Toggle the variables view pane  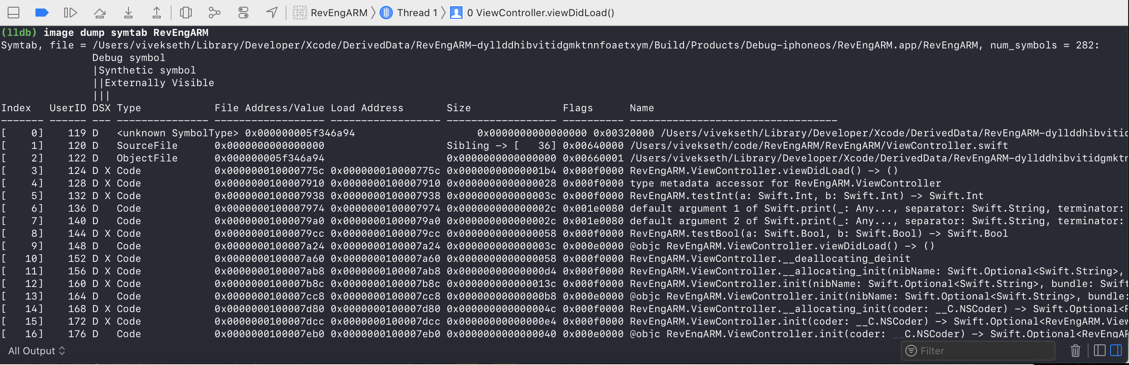tap(1100, 351)
